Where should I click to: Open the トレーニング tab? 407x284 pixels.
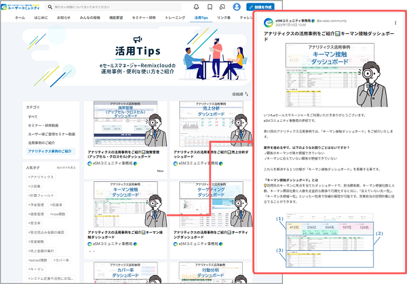[x=175, y=18]
